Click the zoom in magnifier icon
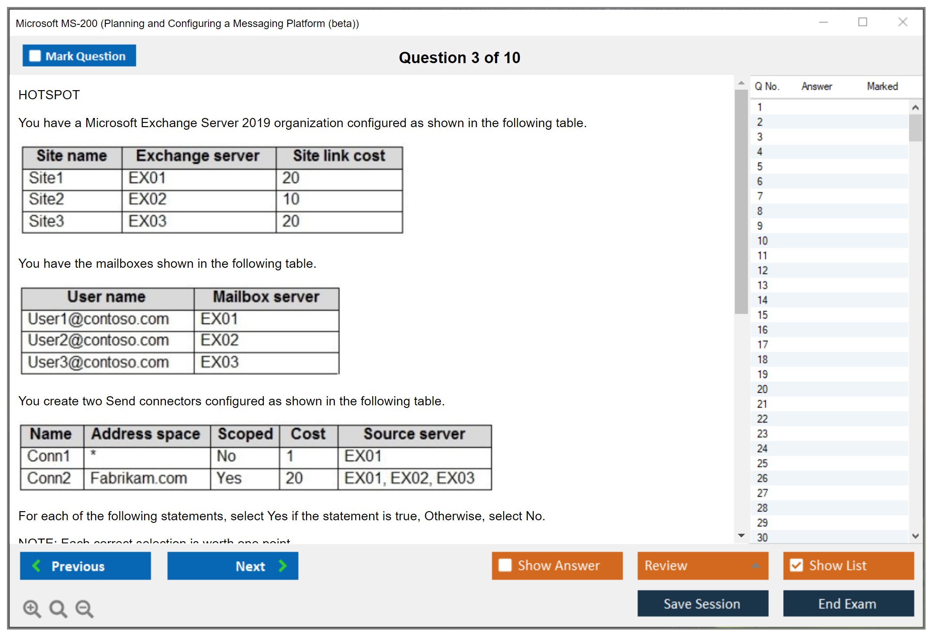Screen dimensions: 936x640 (32, 608)
